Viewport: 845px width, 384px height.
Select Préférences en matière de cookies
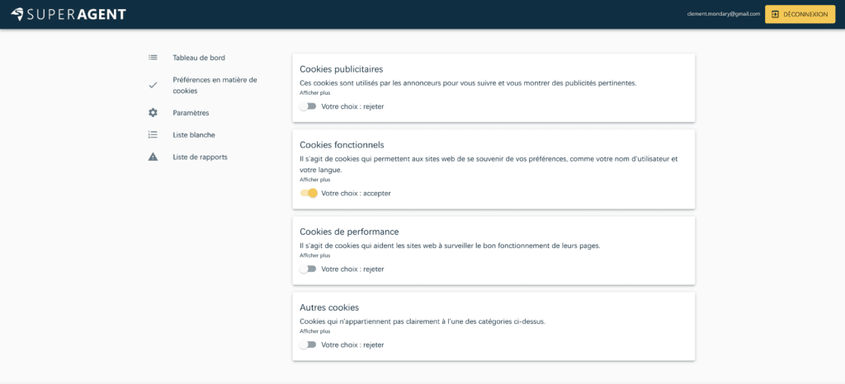[x=215, y=85]
